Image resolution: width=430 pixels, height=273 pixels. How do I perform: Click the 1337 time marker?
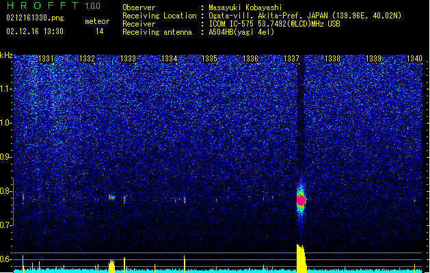point(291,59)
